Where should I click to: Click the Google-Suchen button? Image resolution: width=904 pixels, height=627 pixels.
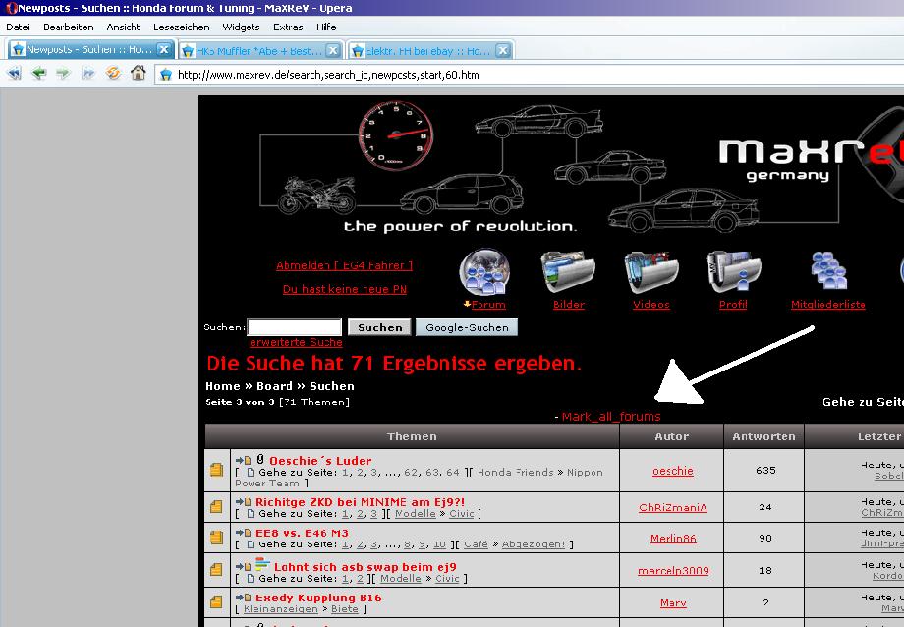pyautogui.click(x=467, y=327)
